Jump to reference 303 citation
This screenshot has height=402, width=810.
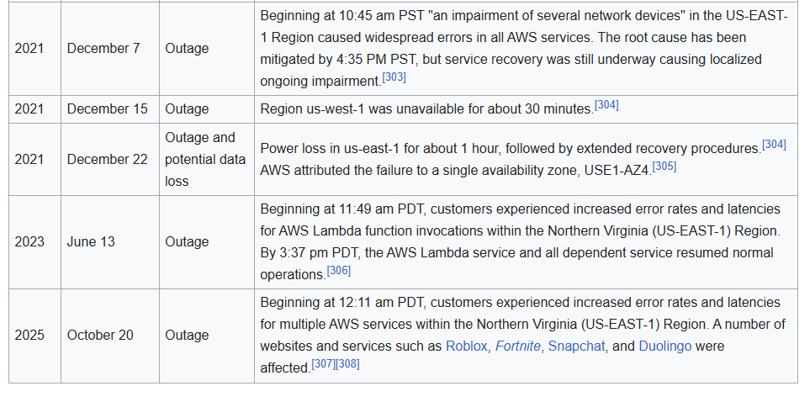[394, 77]
